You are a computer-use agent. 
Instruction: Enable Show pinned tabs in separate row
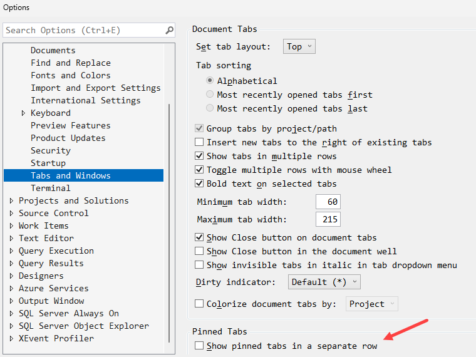click(199, 346)
